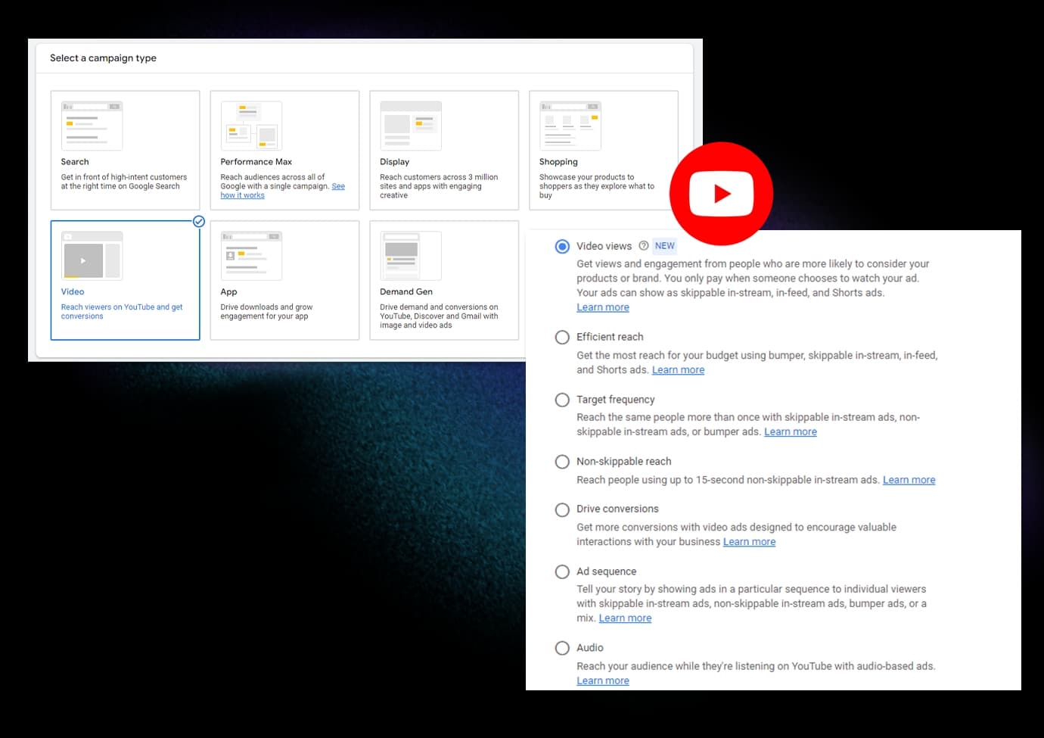Pick the Display campaign type icon
This screenshot has width=1044, height=738.
(410, 126)
